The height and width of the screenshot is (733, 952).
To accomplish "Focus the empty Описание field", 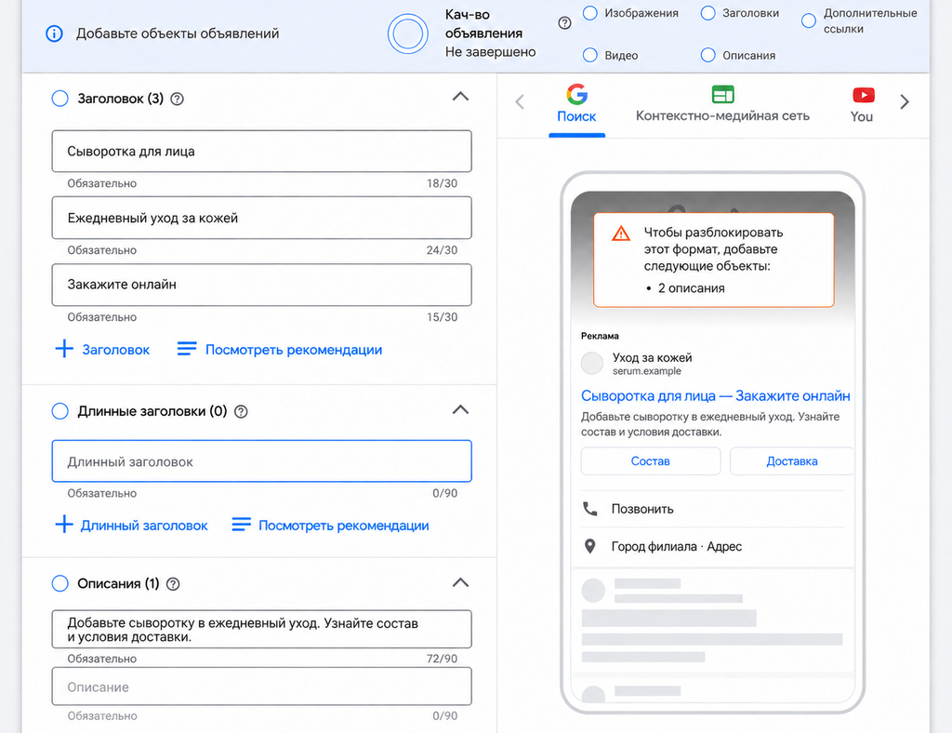I will (x=261, y=686).
